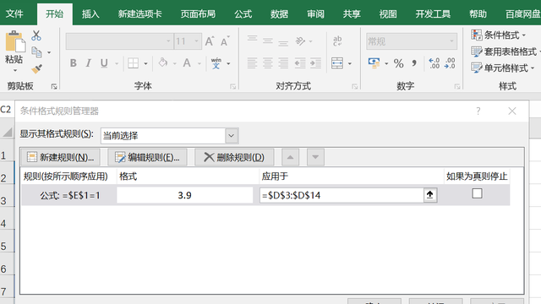The height and width of the screenshot is (304, 541).
Task: Click the accounting number format icon
Action: click(374, 63)
